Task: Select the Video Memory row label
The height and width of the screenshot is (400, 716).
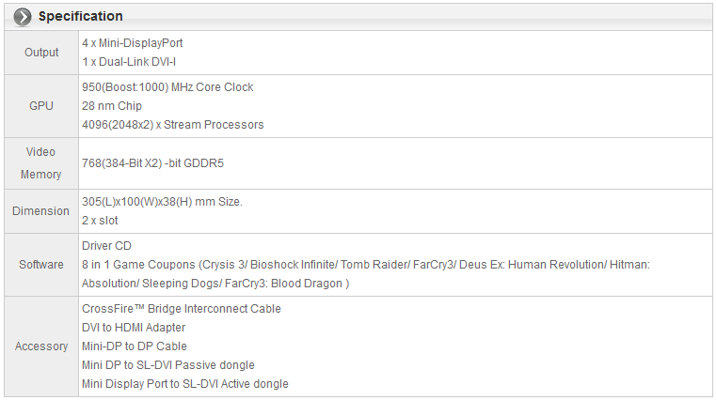Action: click(41, 163)
